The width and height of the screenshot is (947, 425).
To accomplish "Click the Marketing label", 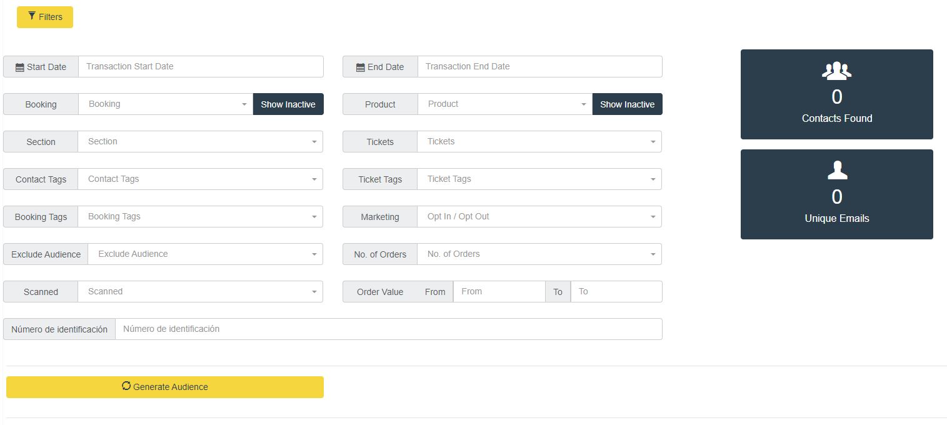I will 380,217.
